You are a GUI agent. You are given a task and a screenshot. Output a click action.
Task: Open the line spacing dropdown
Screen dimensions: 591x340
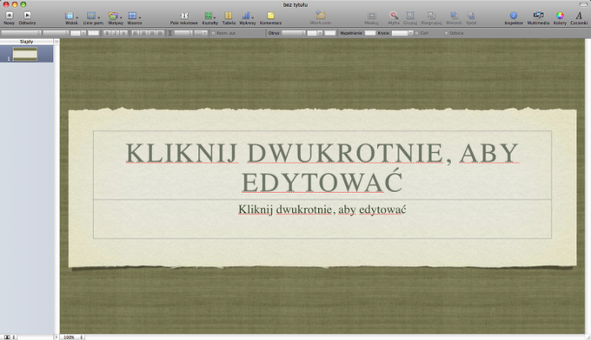[183, 33]
